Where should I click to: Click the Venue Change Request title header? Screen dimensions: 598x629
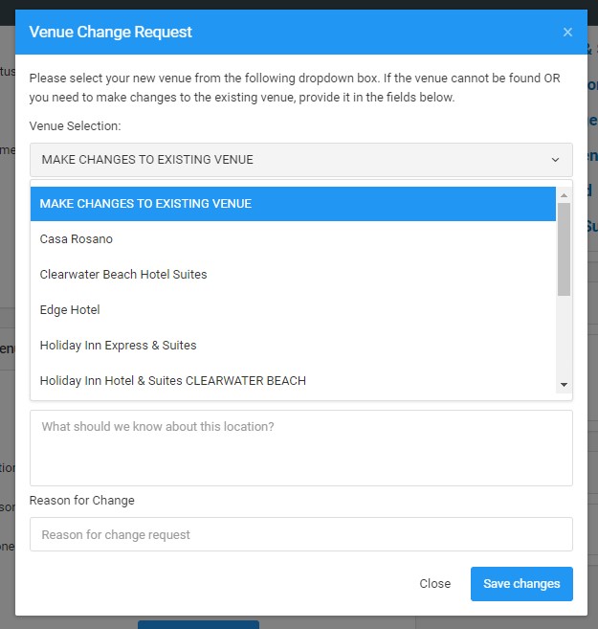(x=111, y=33)
